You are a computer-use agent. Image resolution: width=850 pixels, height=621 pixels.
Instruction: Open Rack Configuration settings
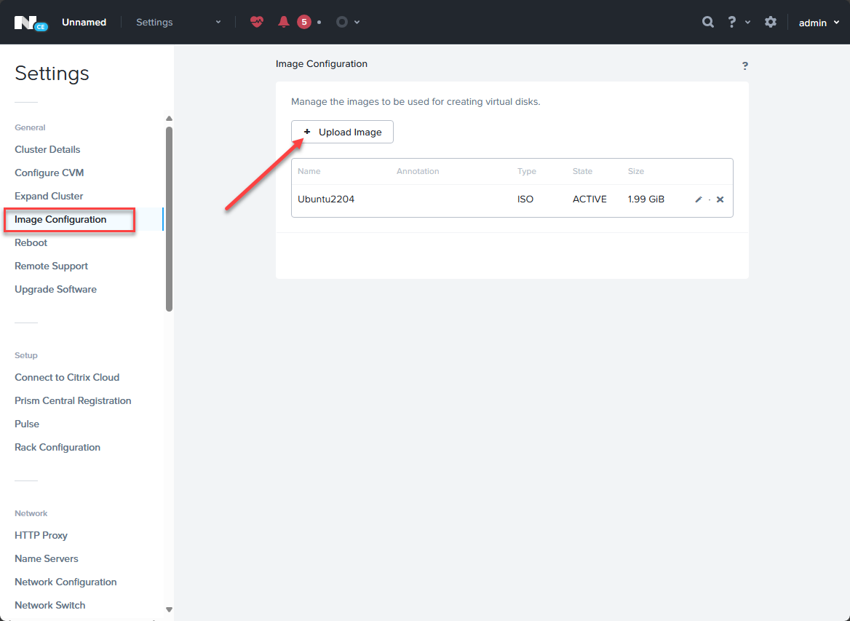click(x=57, y=447)
